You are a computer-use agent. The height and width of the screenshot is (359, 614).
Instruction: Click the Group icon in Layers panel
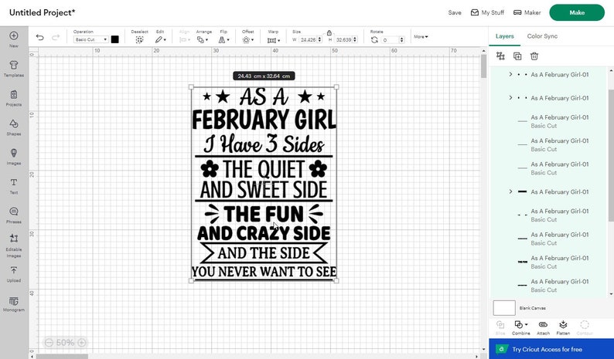500,56
